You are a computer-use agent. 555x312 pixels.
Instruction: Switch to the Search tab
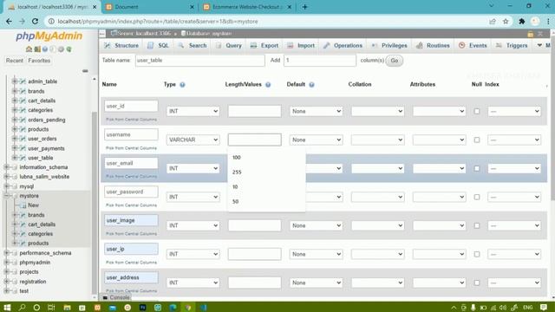[193, 45]
